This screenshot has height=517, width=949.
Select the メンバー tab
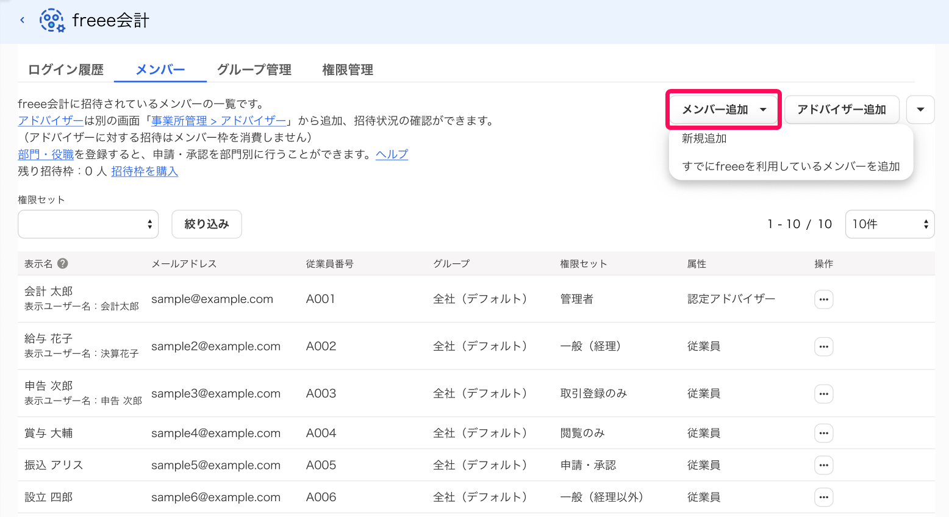[x=160, y=70]
